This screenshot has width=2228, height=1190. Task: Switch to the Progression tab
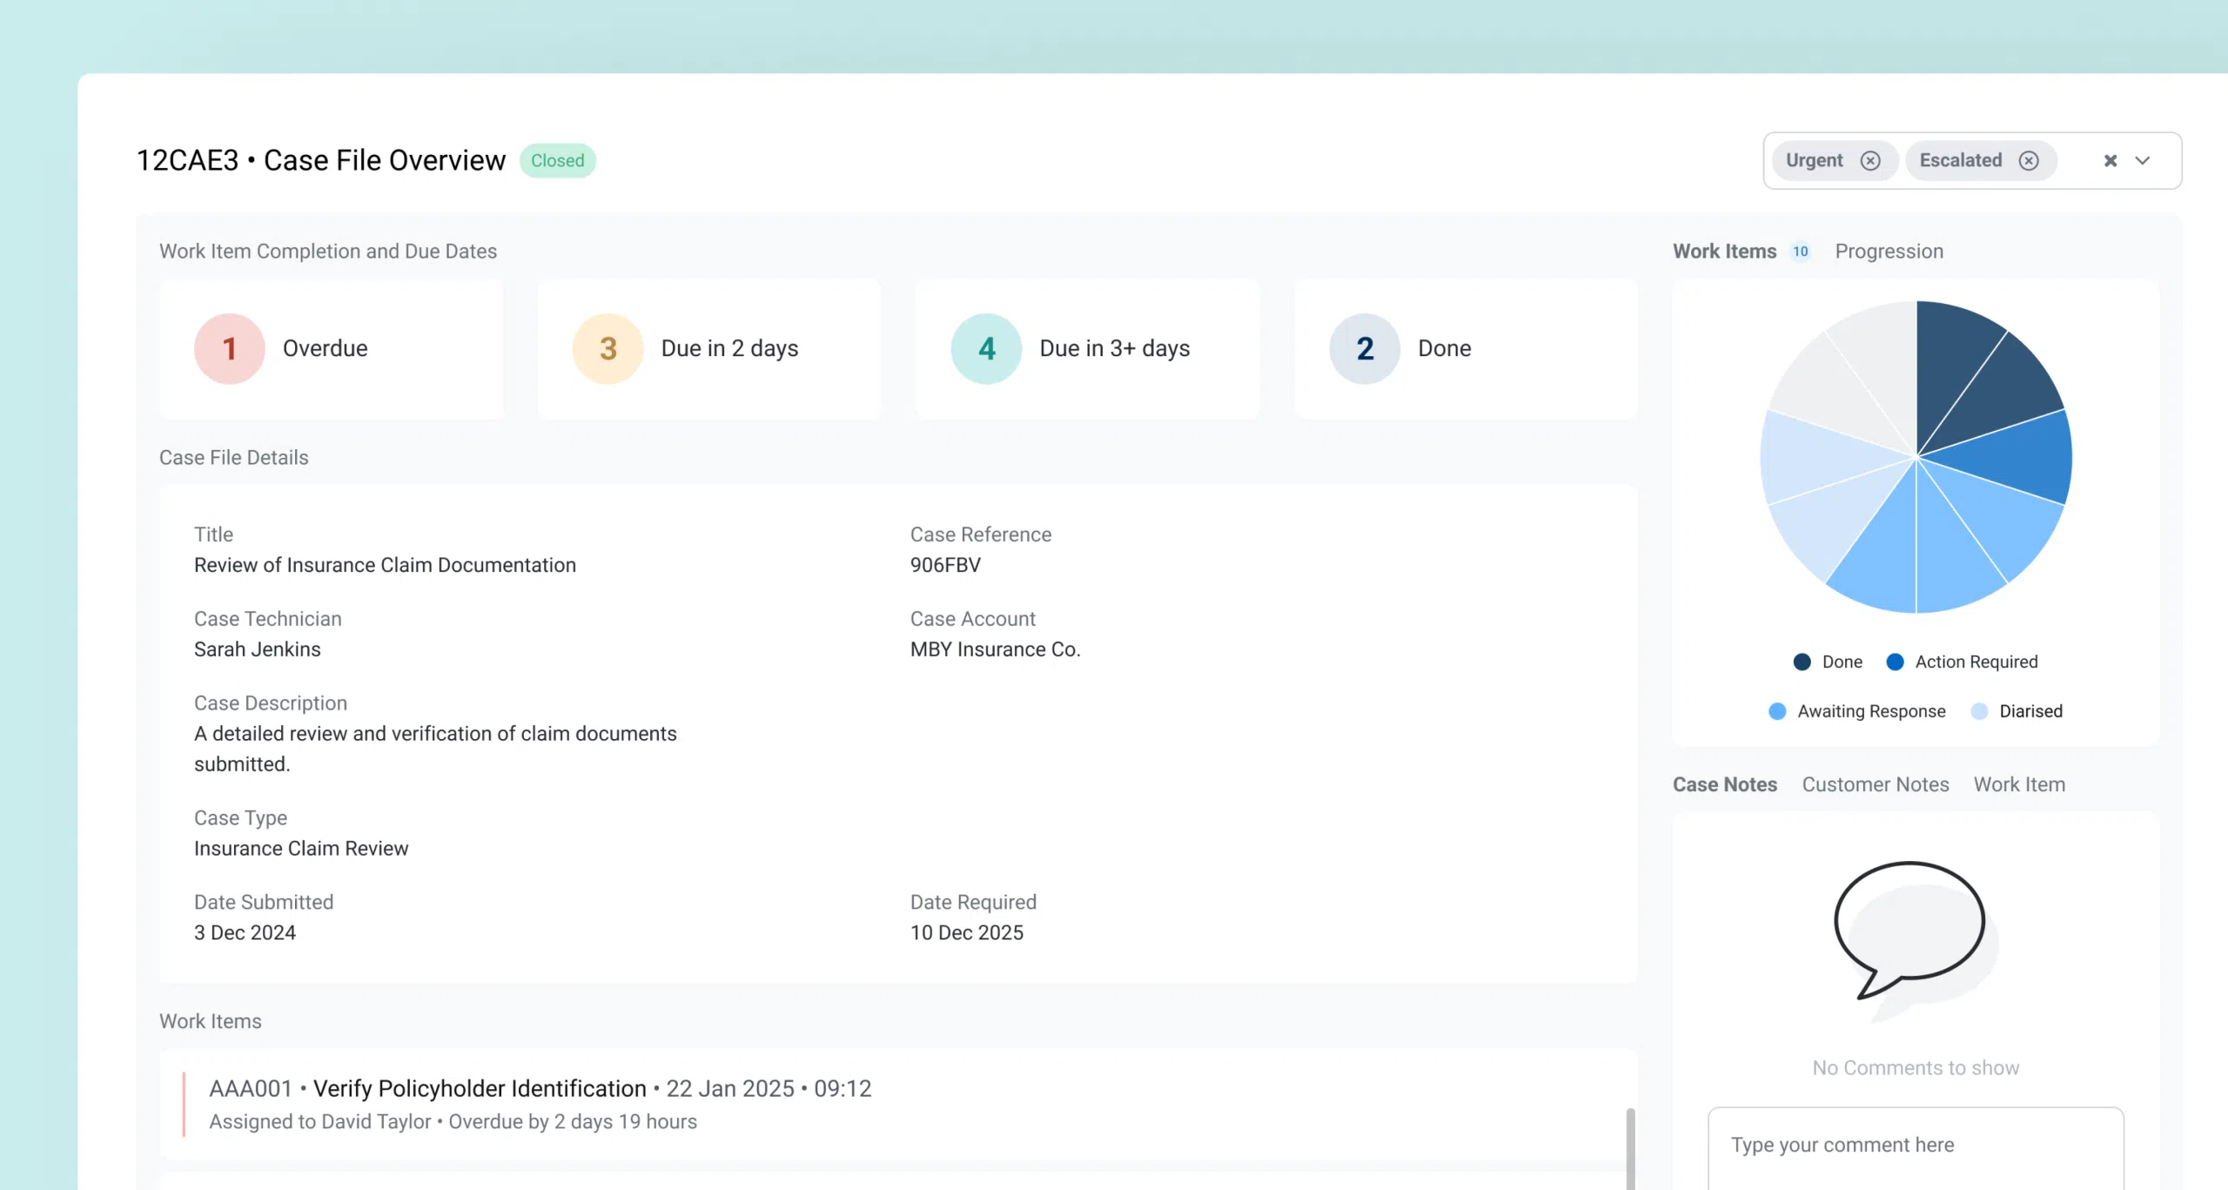tap(1889, 252)
